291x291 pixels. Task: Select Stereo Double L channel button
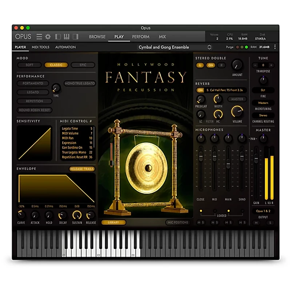click(x=200, y=65)
